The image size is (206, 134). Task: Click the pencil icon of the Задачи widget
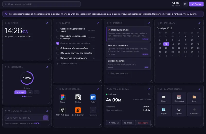click(x=98, y=23)
